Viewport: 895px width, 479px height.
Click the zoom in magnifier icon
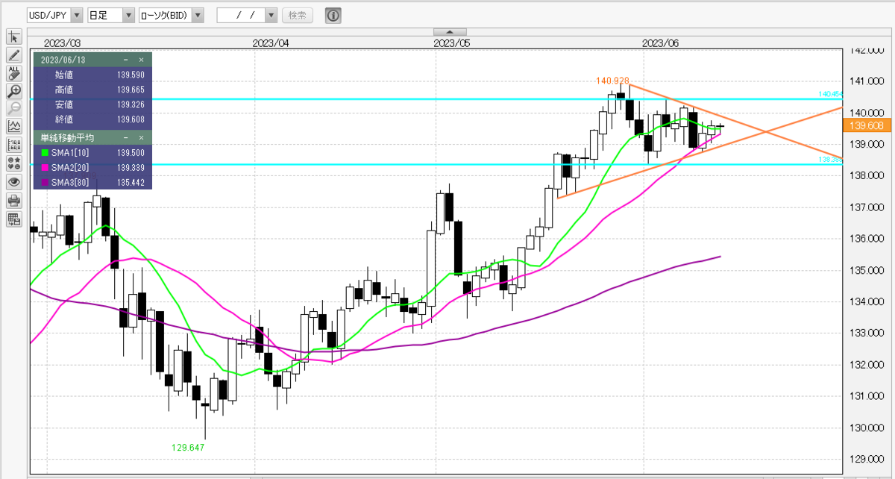[13, 92]
